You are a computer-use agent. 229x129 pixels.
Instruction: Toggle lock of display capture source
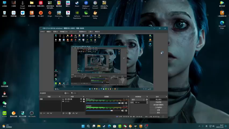(x=84, y=99)
